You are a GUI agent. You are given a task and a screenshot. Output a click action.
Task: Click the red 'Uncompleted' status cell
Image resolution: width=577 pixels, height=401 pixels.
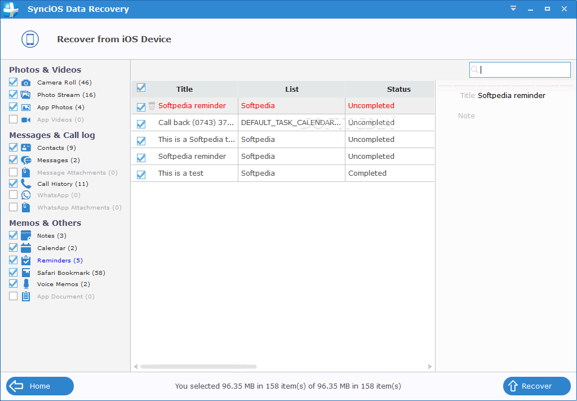click(371, 105)
